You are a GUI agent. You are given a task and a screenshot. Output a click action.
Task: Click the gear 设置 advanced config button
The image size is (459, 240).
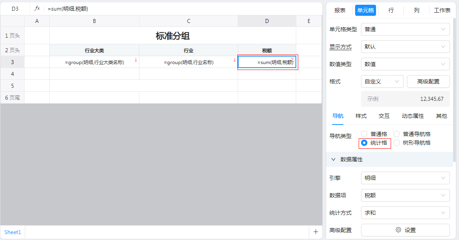point(405,230)
